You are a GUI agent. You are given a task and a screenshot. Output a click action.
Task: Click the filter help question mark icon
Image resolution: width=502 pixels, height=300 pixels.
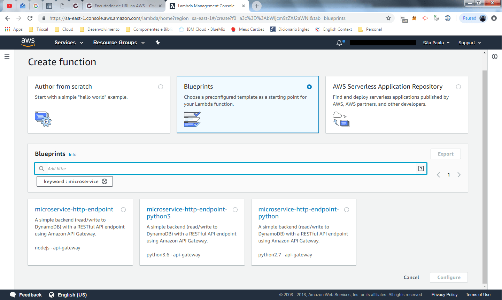tap(421, 168)
